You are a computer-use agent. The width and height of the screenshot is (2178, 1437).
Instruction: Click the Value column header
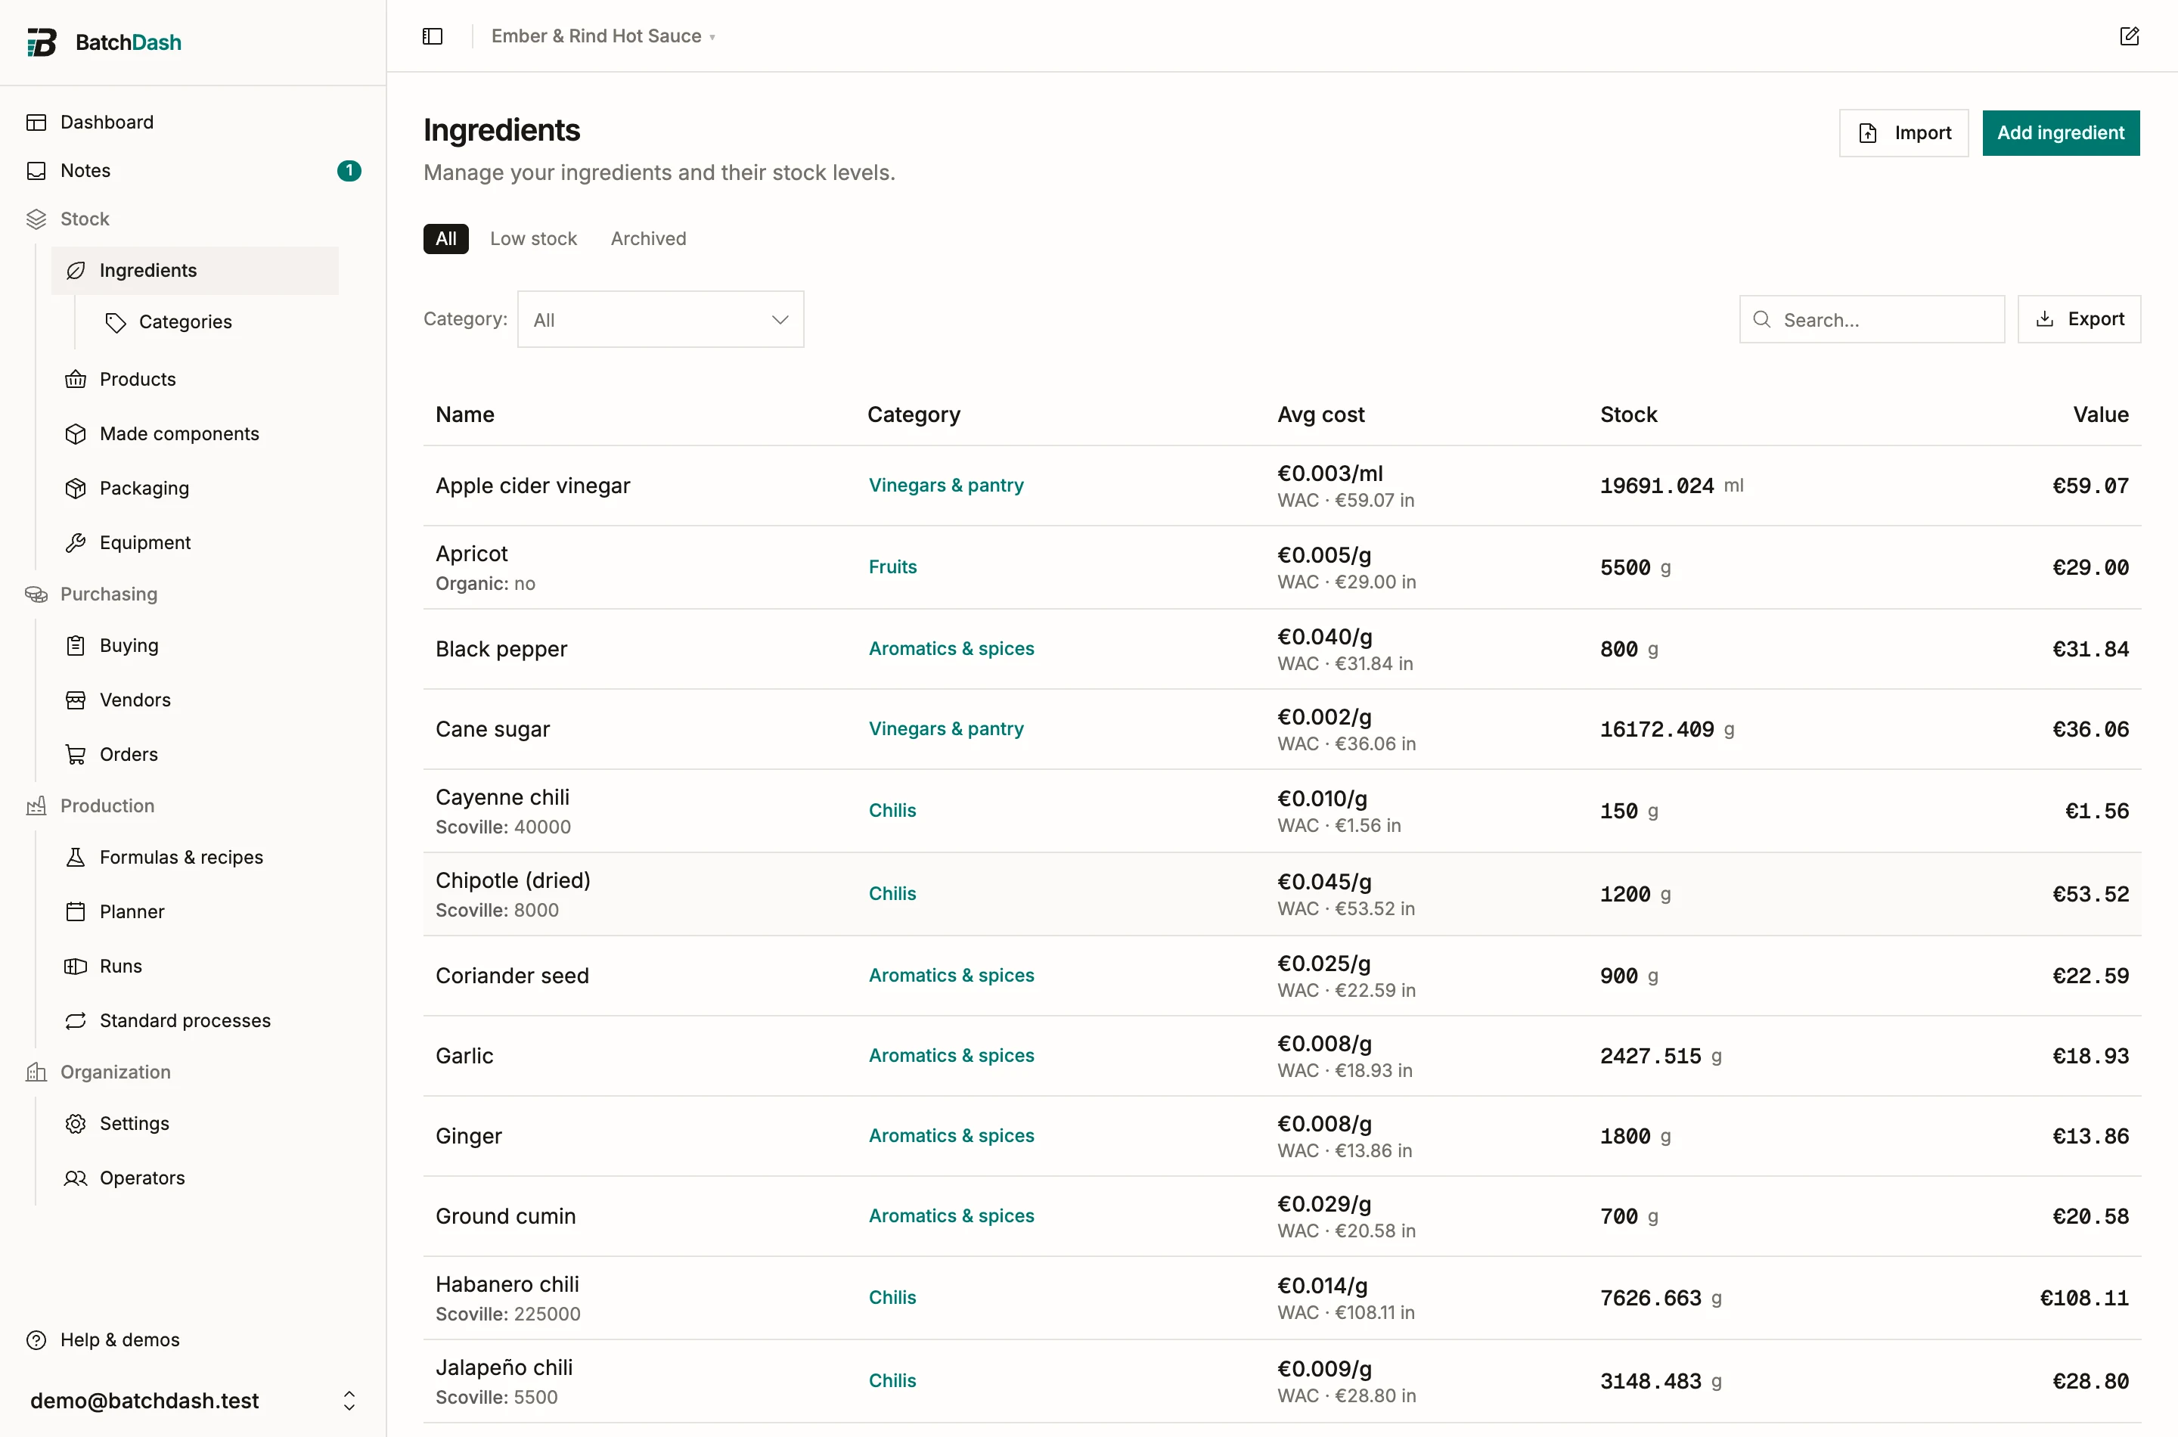click(x=2100, y=414)
